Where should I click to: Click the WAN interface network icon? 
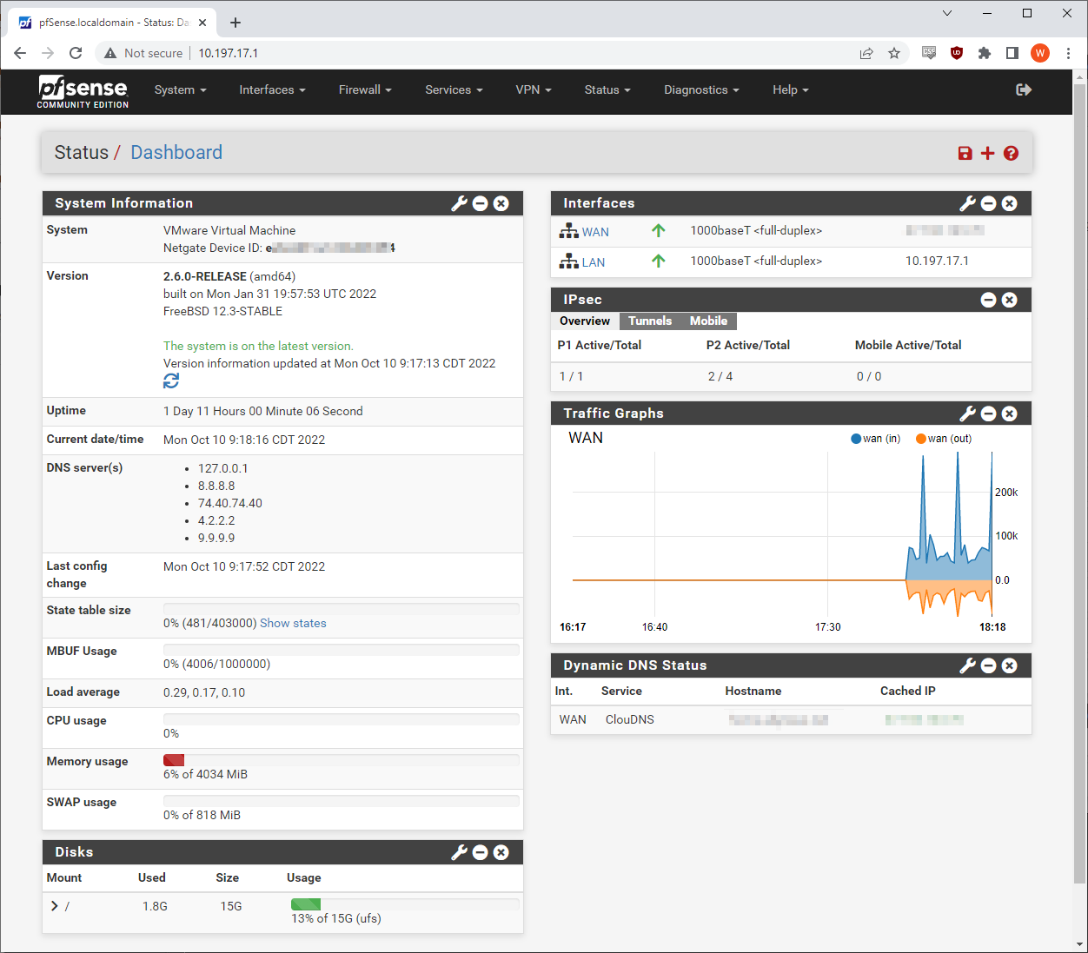[568, 231]
